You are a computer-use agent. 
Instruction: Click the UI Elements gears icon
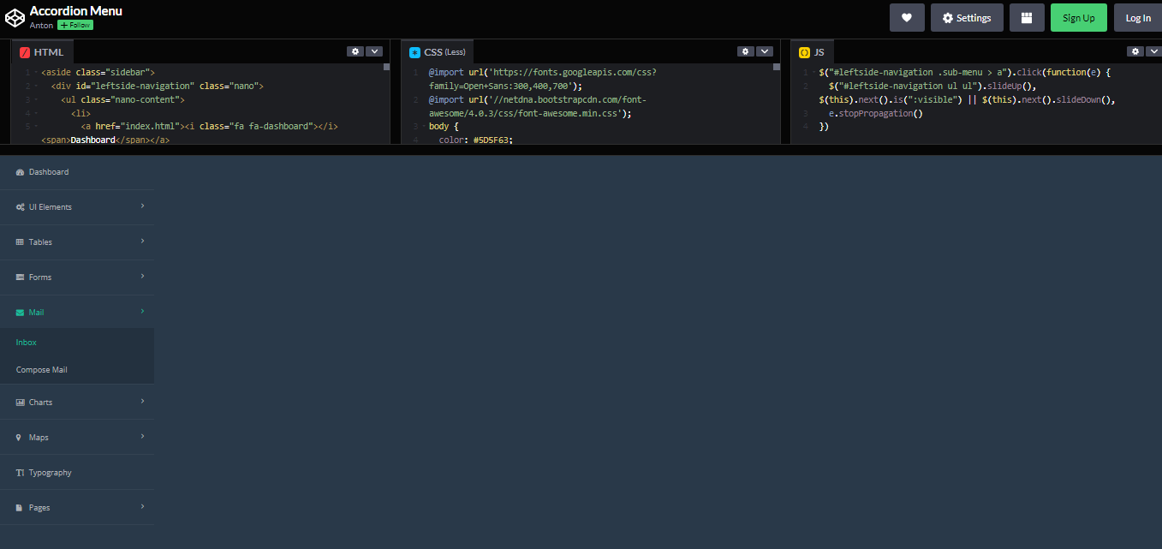click(x=19, y=206)
